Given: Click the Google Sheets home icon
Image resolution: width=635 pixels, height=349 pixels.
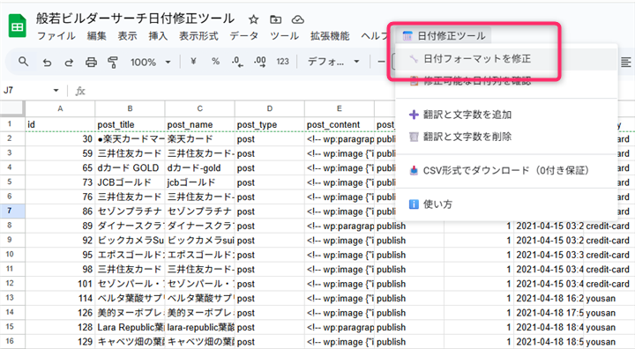Looking at the screenshot, I should (18, 26).
